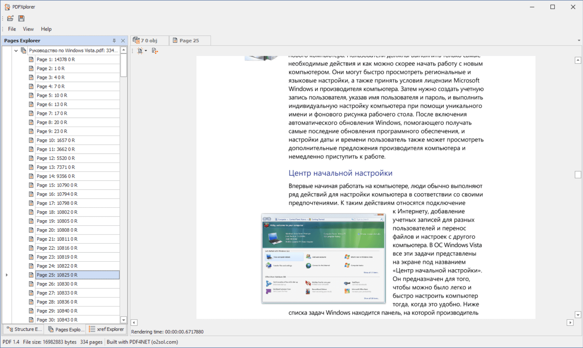Screen dimensions: 583x348
Task: Click the Pages Explorer scrollbar down arrow
Action: coord(124,320)
